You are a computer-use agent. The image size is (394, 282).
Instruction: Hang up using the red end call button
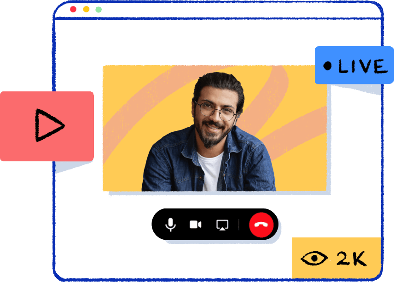click(261, 225)
